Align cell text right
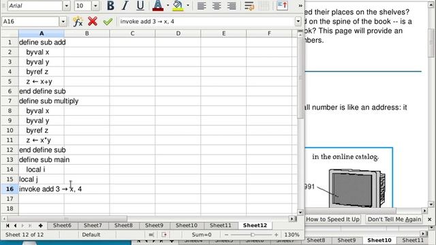Viewport: 436px width, 245px height. pyautogui.click(x=232, y=5)
